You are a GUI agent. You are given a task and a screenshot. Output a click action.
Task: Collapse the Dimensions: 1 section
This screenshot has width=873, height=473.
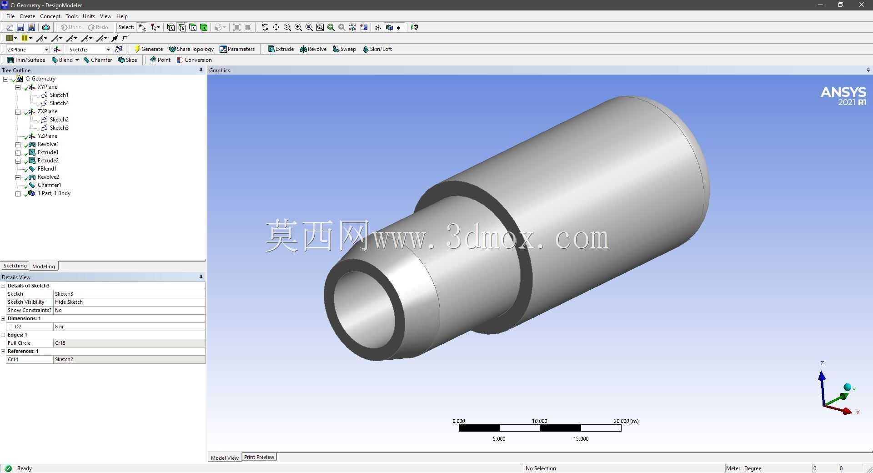3,318
